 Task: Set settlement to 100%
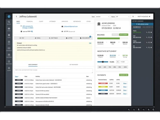pyautogui.click(x=125, y=67)
